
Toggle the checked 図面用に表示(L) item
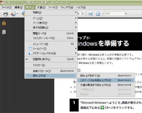coord(51,59)
